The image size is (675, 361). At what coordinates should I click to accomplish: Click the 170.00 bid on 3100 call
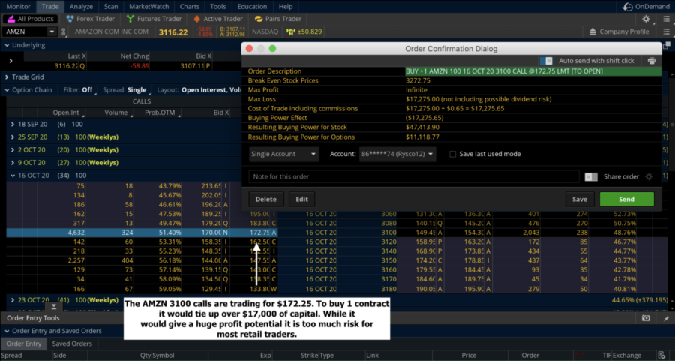tap(211, 233)
